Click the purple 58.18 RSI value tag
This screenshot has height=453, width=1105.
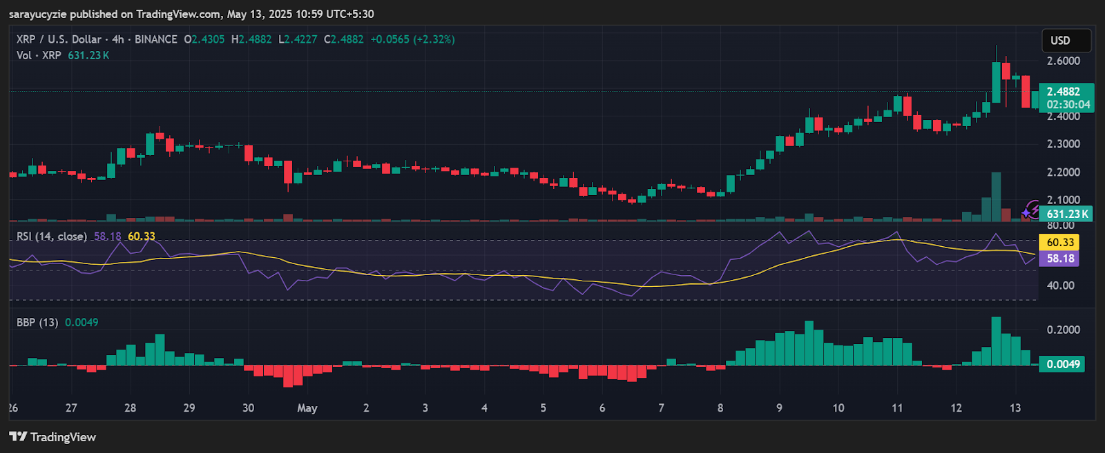click(x=1059, y=259)
